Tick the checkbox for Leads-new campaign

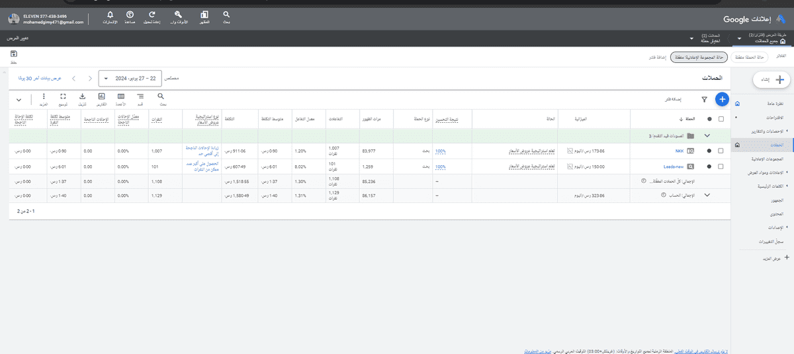pos(721,167)
